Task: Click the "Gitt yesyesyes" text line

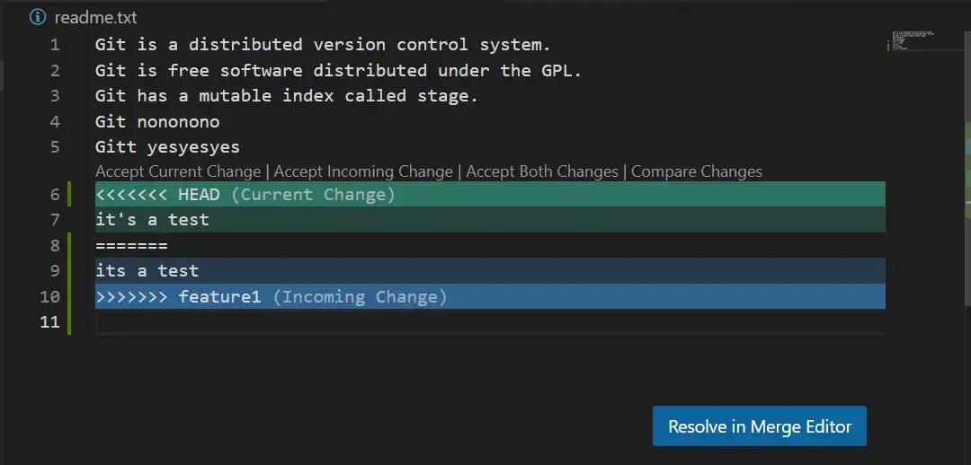Action: (167, 147)
